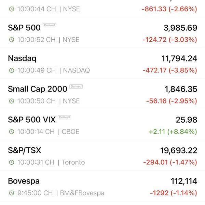
Task: Tap the Derived badge next to S&P 500 VIX
Action: [x=65, y=117]
